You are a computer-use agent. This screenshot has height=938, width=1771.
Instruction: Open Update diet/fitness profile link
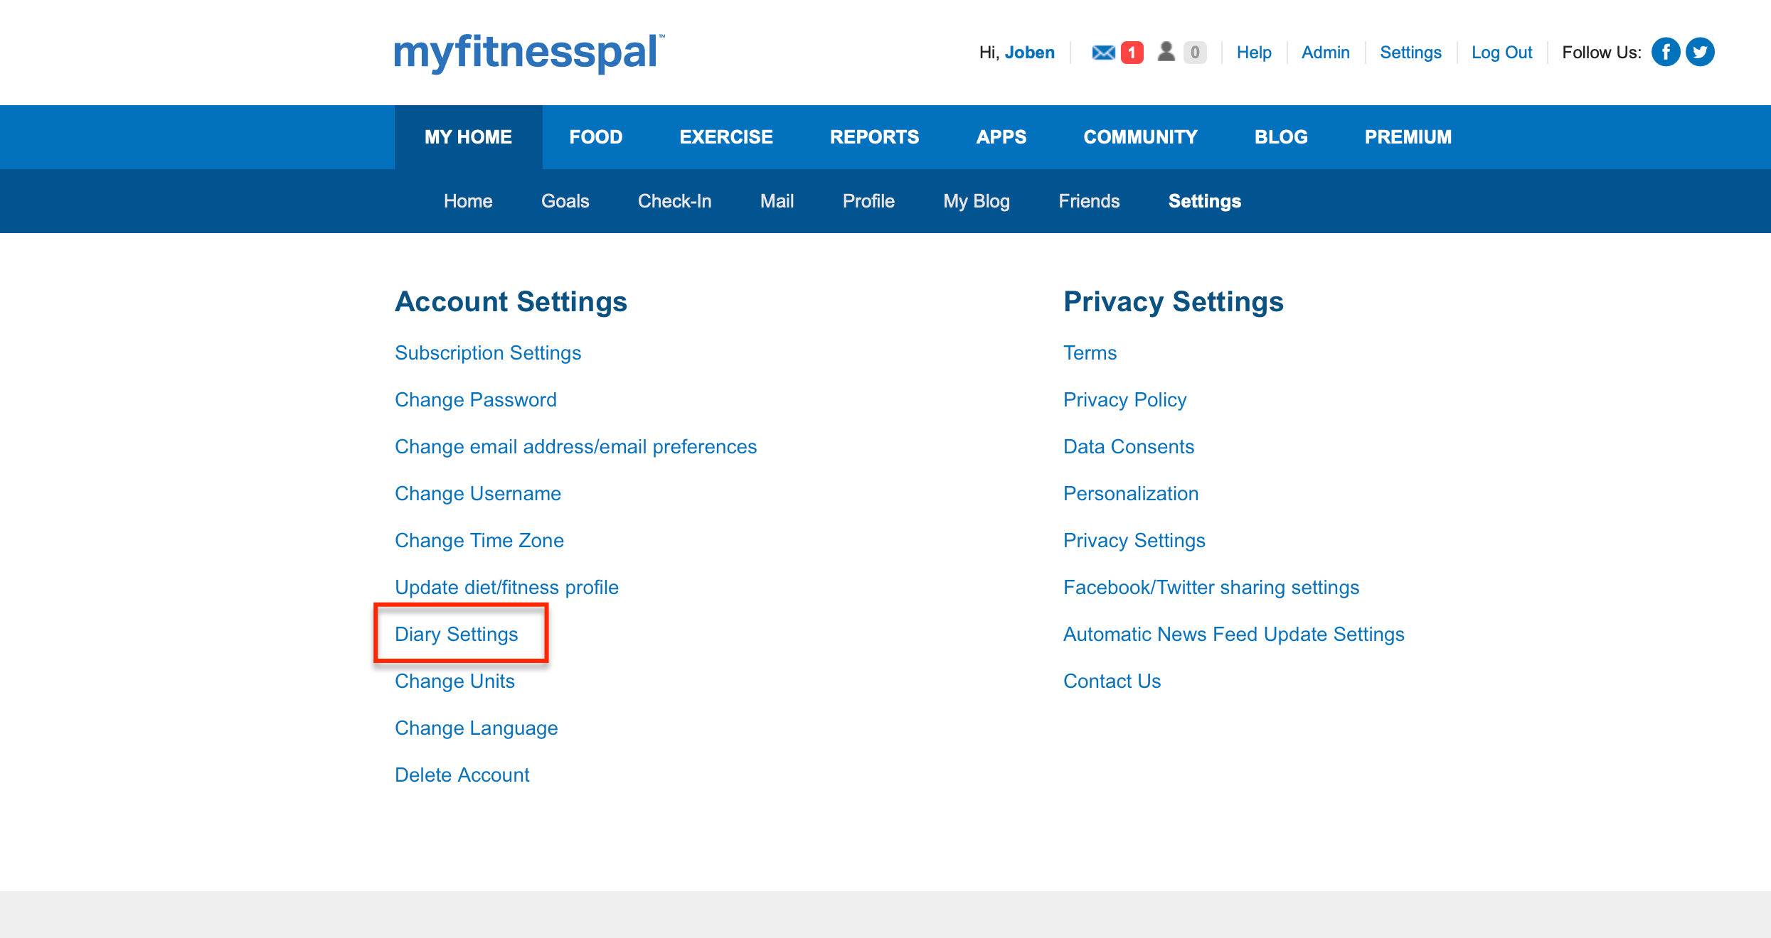click(507, 588)
